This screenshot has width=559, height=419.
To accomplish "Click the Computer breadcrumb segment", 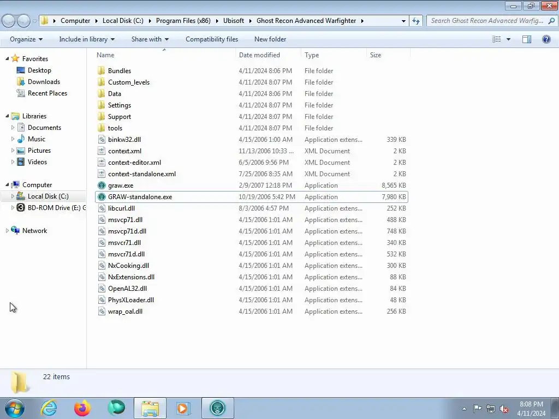I will 75,21.
